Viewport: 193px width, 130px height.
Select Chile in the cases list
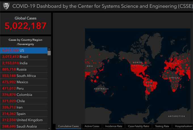pos(24,101)
